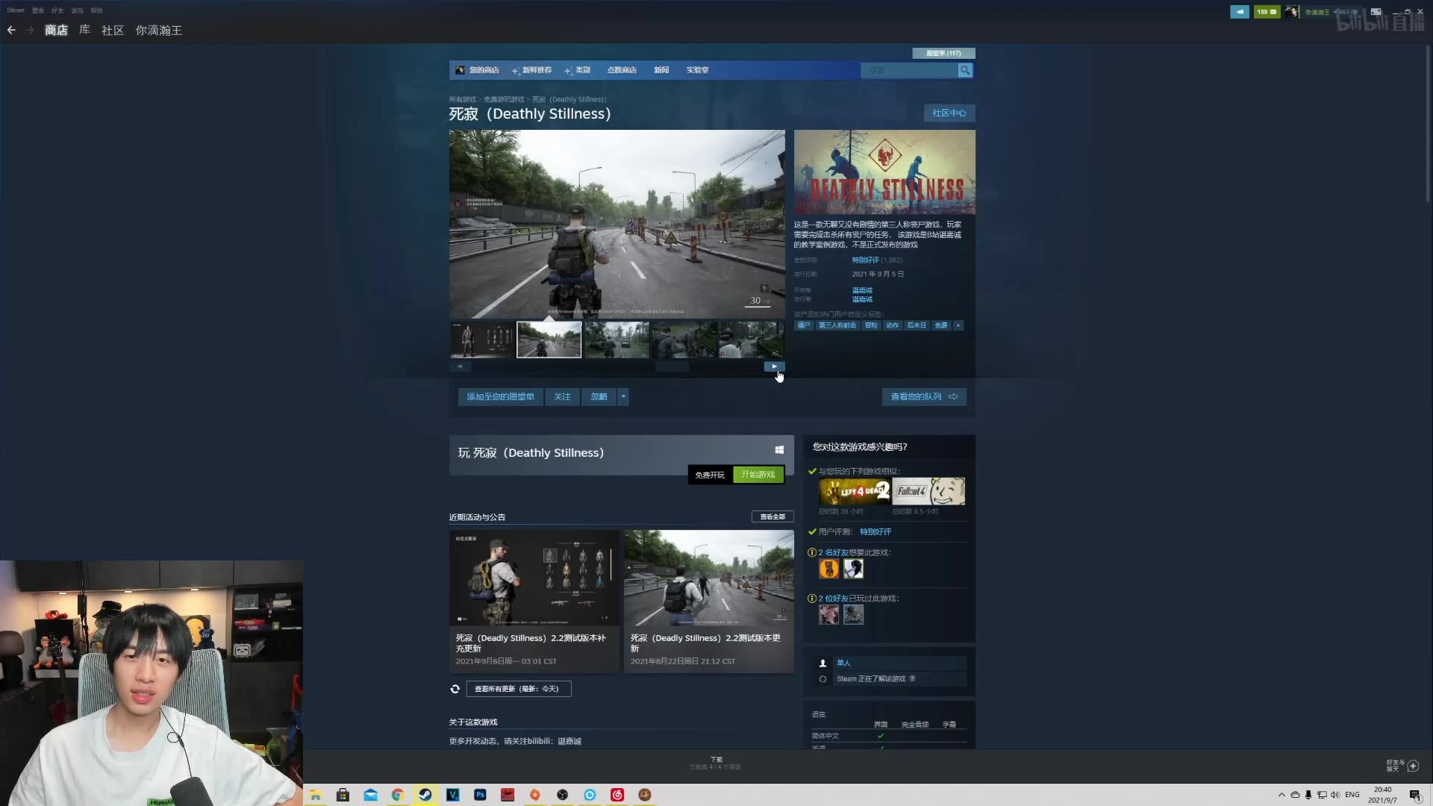This screenshot has height=806, width=1433.
Task: Open 特别好评 all reviews link
Action: (865, 260)
